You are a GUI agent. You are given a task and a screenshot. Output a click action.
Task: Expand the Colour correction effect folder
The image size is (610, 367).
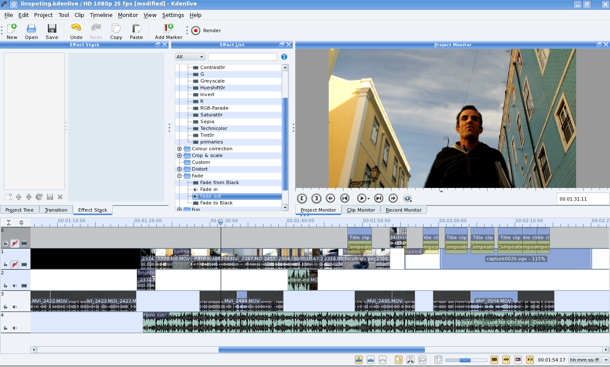click(179, 149)
